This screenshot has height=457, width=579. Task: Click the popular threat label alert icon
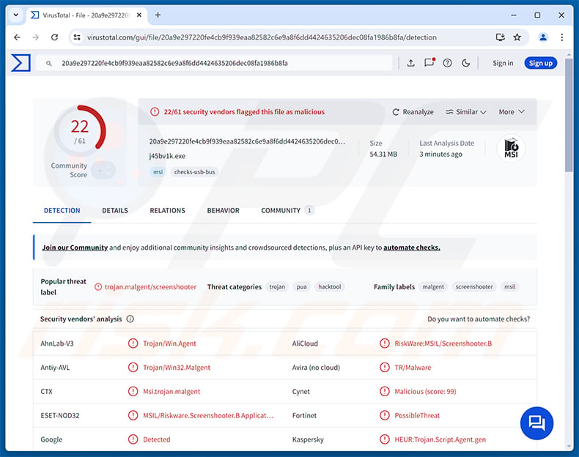pos(98,287)
